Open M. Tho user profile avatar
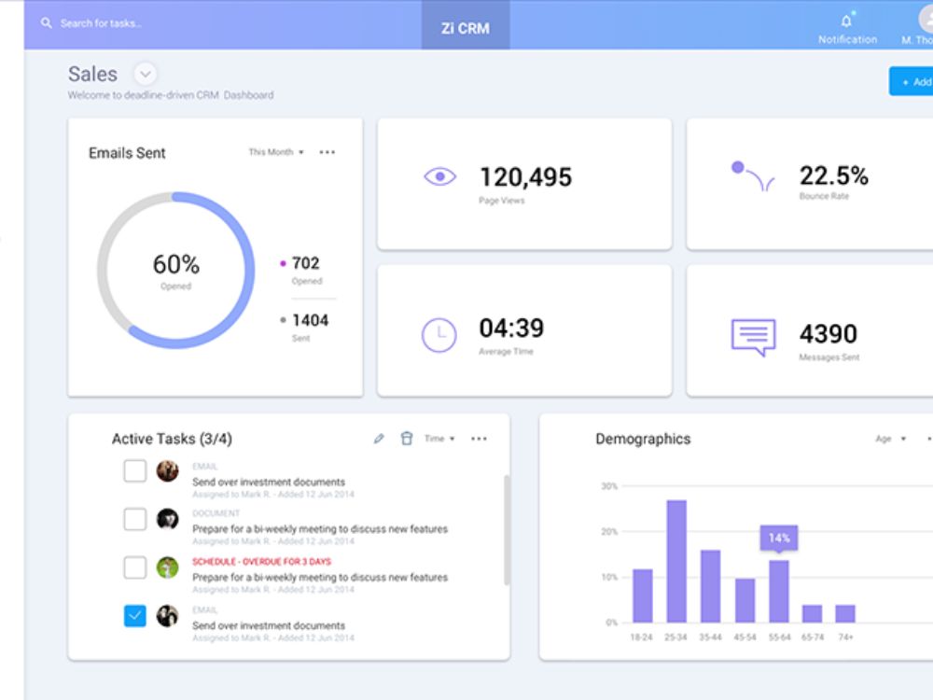The height and width of the screenshot is (700, 933). coord(926,19)
